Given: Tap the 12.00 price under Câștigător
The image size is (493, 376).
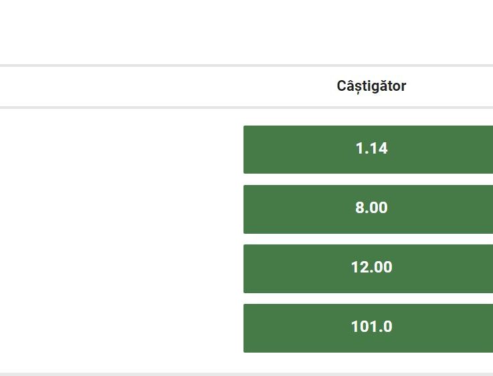Looking at the screenshot, I should point(368,268).
